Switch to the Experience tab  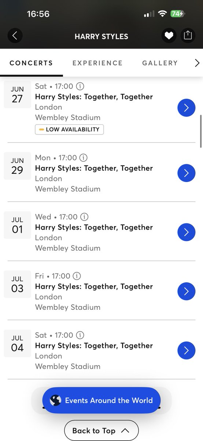[x=97, y=63]
